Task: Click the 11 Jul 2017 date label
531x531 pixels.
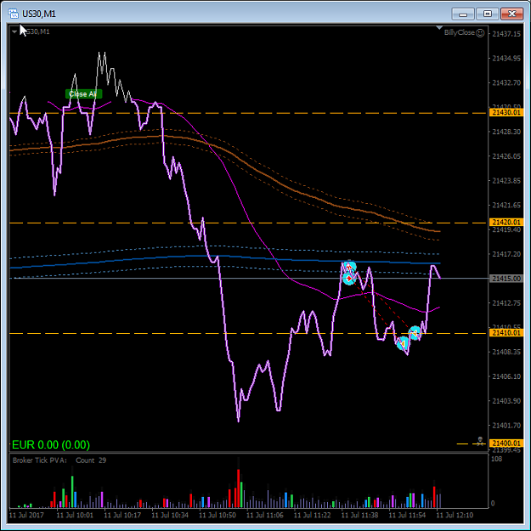Action: click(26, 515)
